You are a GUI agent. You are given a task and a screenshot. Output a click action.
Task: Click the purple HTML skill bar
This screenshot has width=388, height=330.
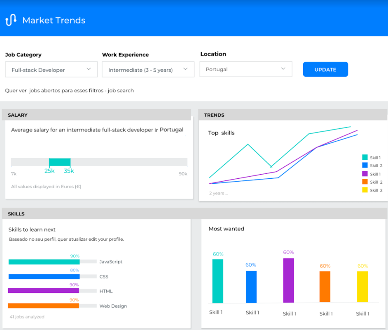(44, 290)
